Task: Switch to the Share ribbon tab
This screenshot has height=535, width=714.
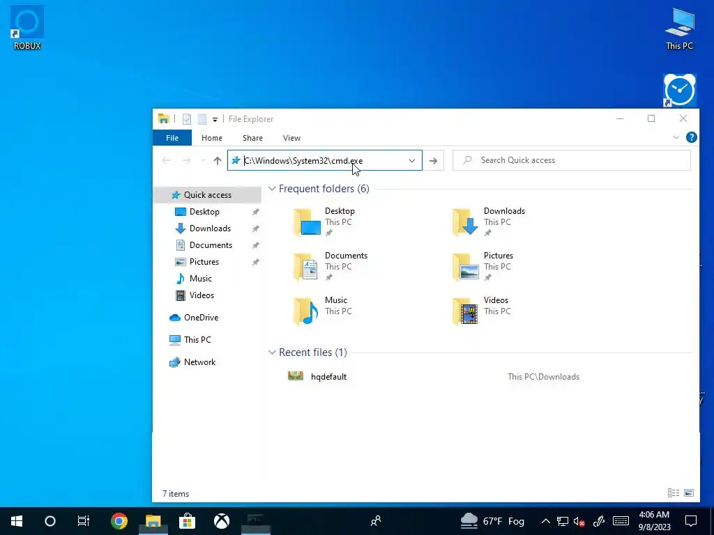Action: (252, 138)
